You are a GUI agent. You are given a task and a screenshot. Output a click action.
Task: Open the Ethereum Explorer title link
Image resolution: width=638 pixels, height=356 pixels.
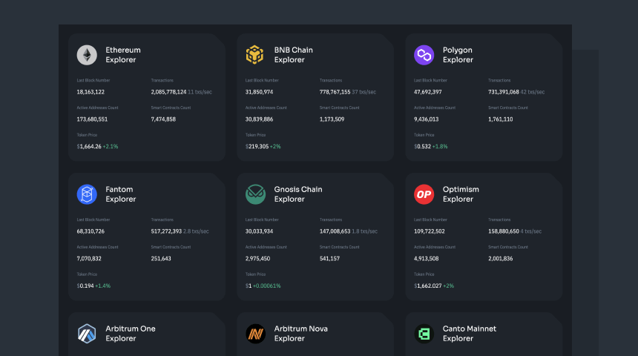tap(123, 55)
